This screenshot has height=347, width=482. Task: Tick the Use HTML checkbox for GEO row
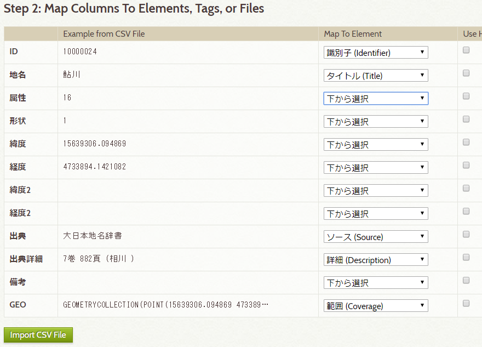coord(466,303)
